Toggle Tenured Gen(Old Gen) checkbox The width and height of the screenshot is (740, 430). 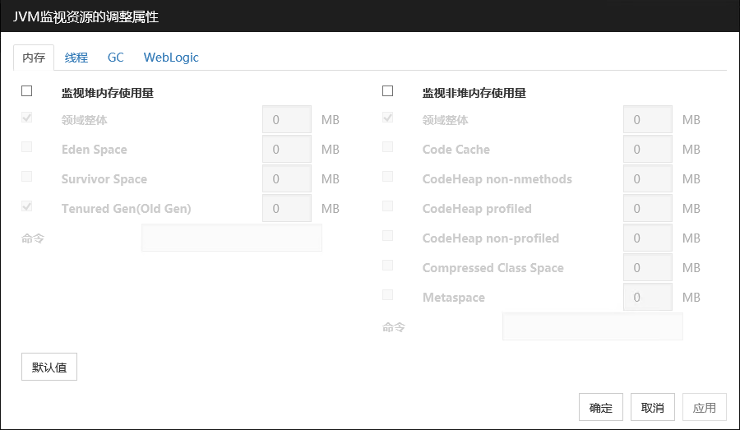(x=27, y=206)
